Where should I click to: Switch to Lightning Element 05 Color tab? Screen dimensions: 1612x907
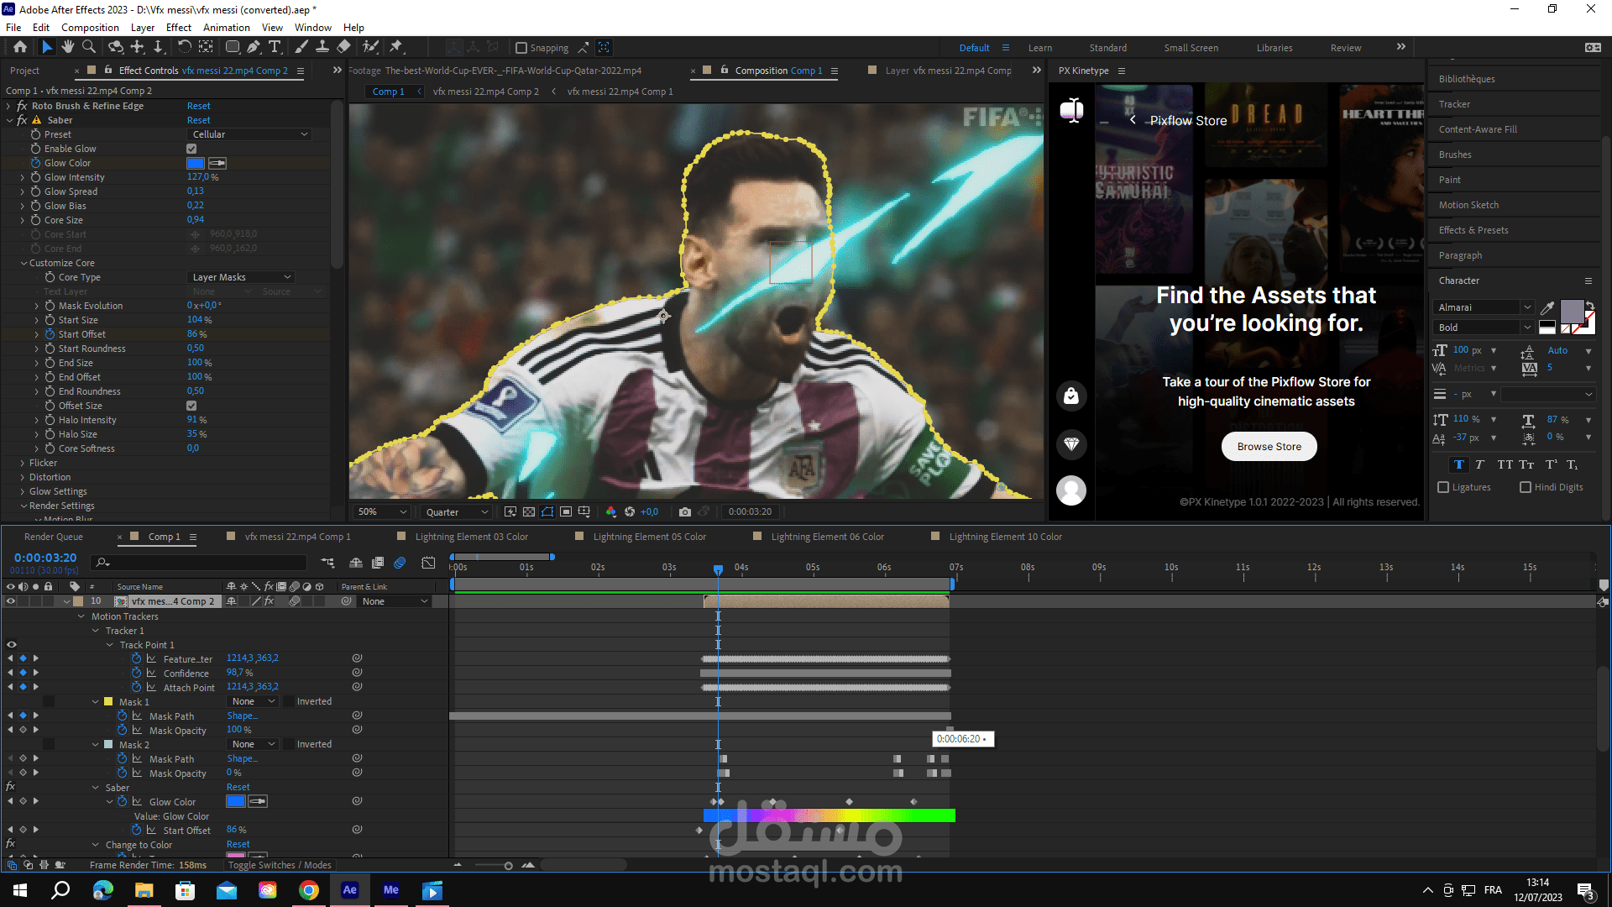click(x=649, y=537)
